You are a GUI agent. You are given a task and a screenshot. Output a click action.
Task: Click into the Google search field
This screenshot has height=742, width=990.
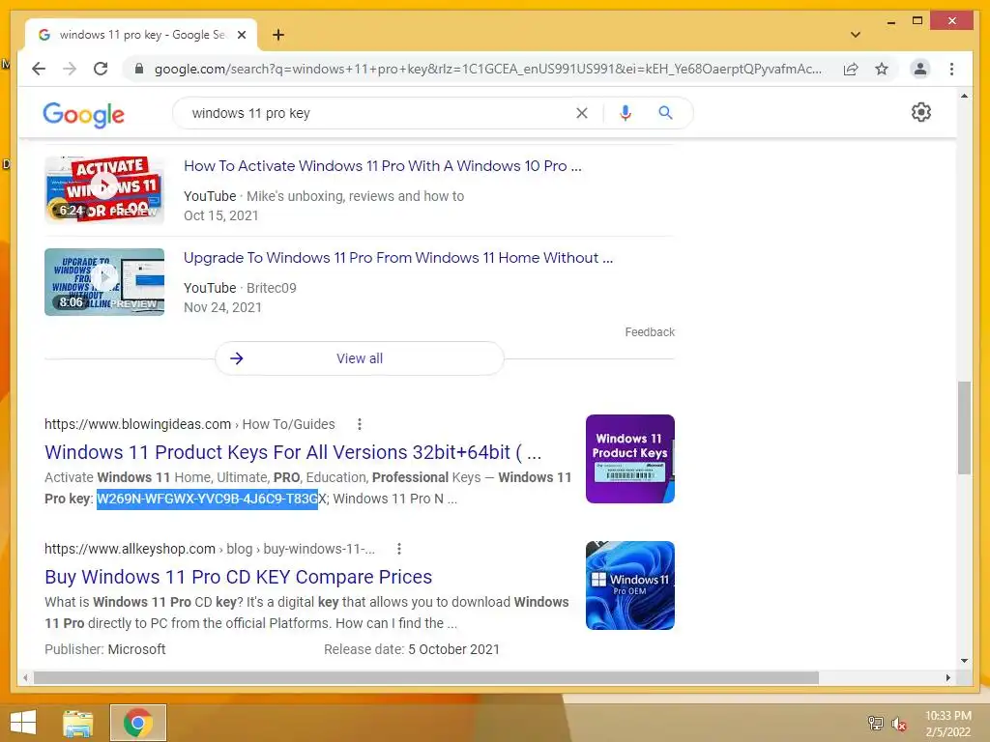pyautogui.click(x=379, y=113)
